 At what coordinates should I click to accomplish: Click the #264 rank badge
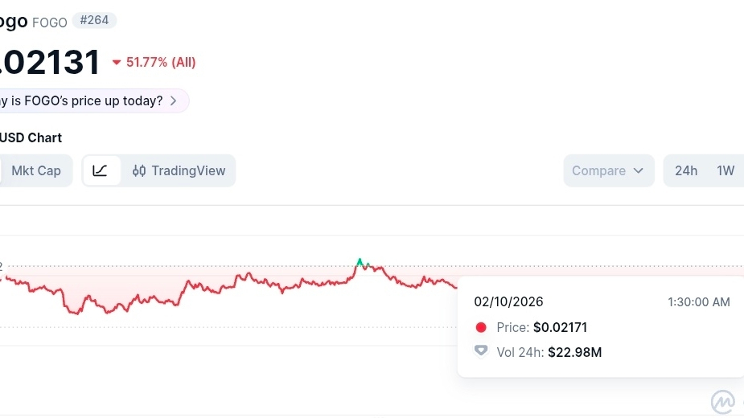pos(94,20)
